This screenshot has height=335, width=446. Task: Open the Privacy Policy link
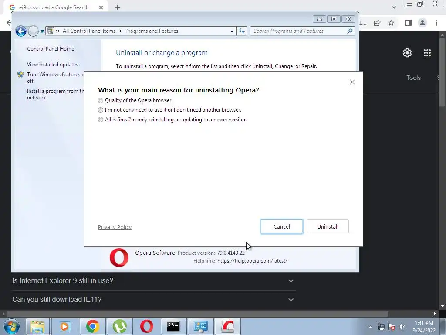115,227
